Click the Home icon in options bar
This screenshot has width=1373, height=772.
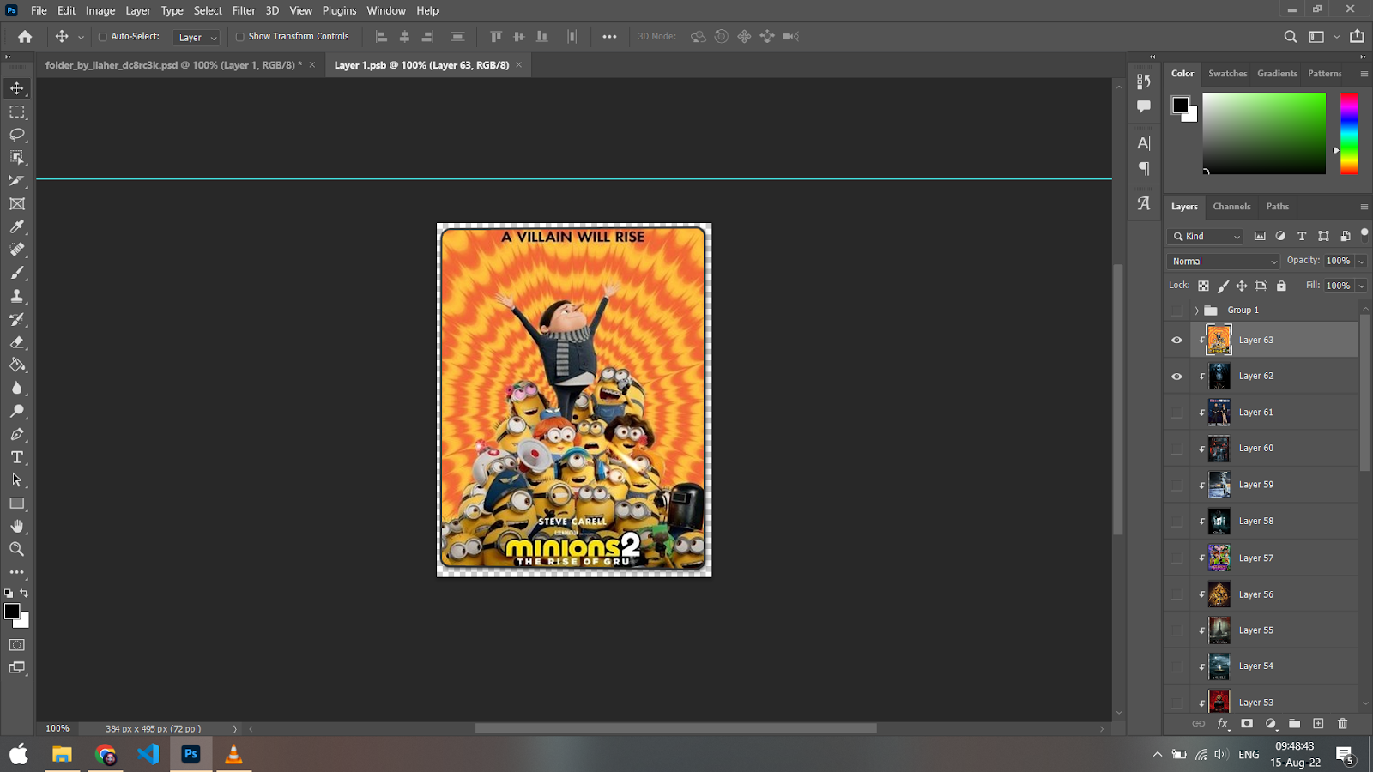tap(25, 37)
